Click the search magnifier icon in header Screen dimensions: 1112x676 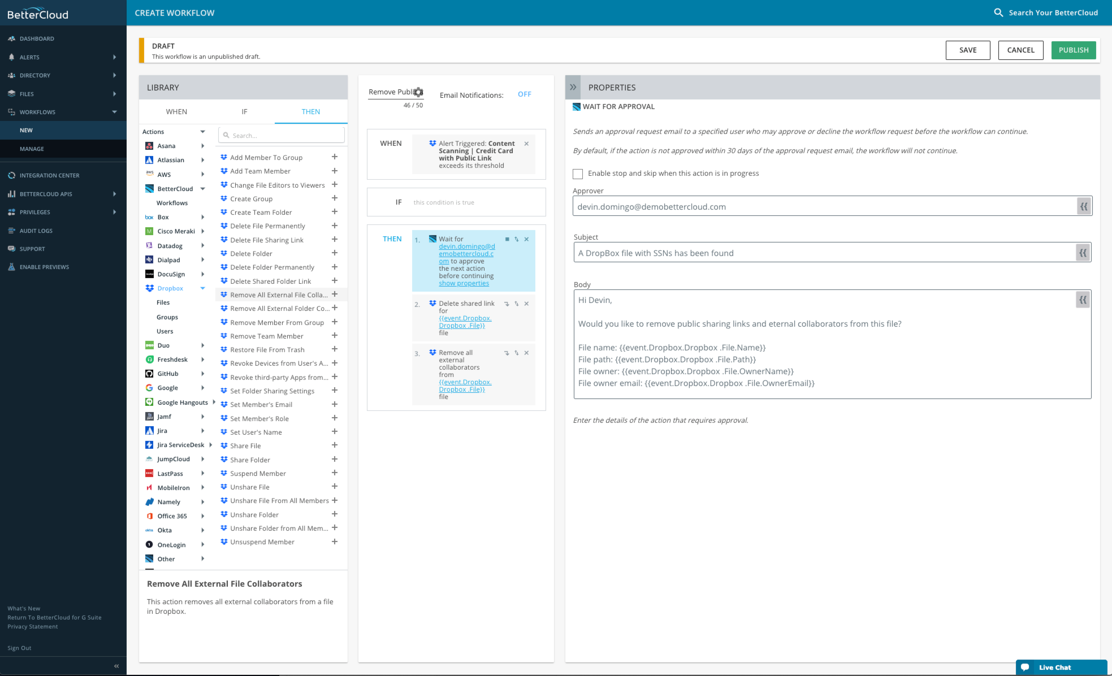[998, 12]
